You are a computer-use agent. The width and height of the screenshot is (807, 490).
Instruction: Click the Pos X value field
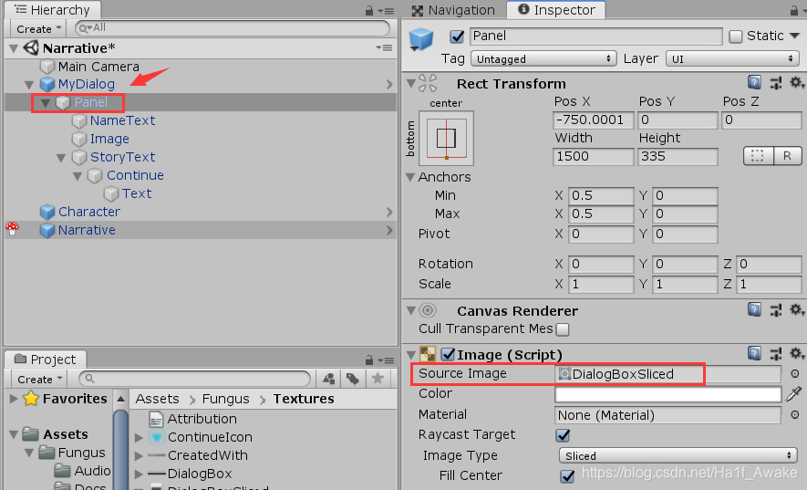pyautogui.click(x=594, y=120)
